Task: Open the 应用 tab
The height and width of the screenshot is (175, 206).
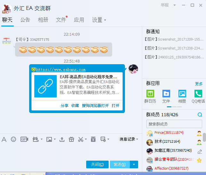Action: [x=79, y=20]
